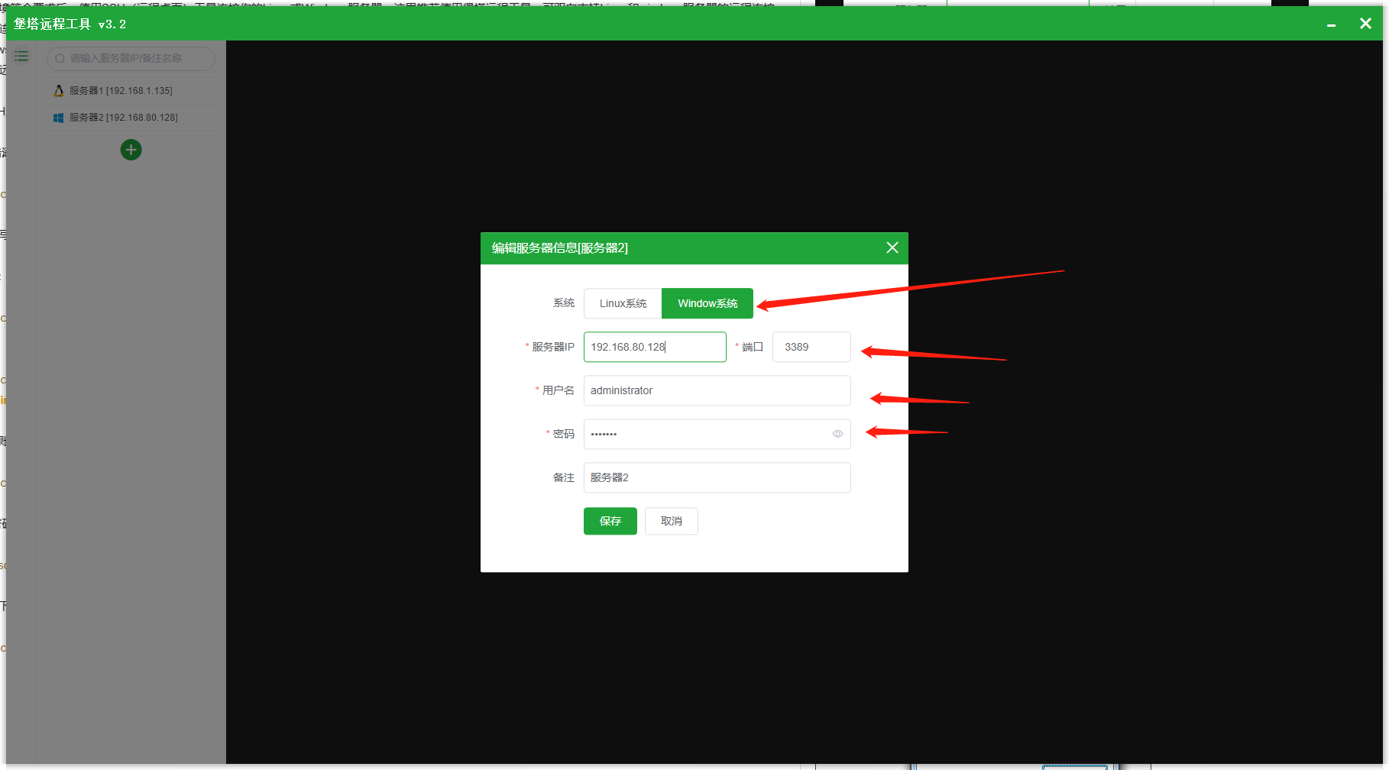Show password using the eye icon
This screenshot has height=770, width=1389.
pos(837,434)
